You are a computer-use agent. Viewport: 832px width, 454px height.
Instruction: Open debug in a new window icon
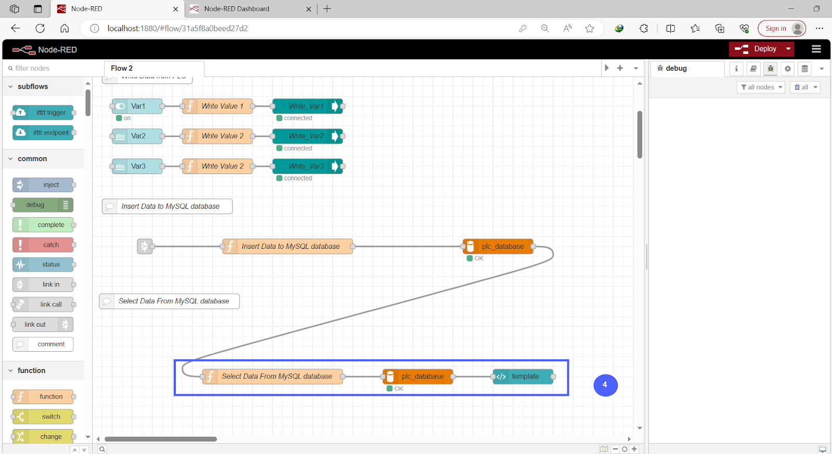823,449
